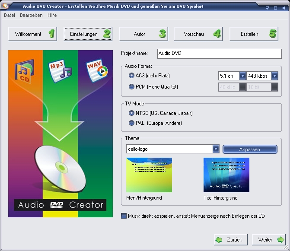290x251 pixels.
Task: Open the Datei menu
Action: pos(10,15)
